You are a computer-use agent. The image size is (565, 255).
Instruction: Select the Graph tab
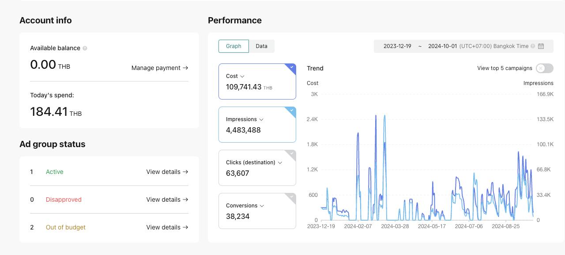coord(234,46)
